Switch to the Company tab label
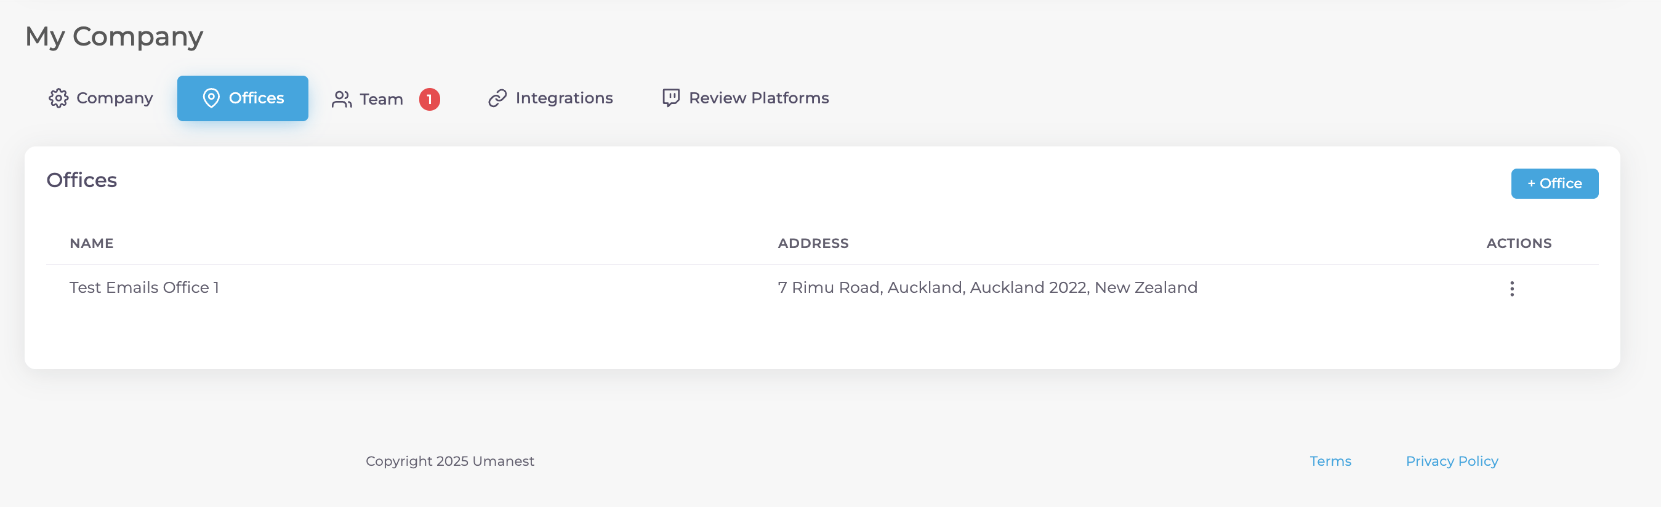The width and height of the screenshot is (1661, 507). [114, 98]
